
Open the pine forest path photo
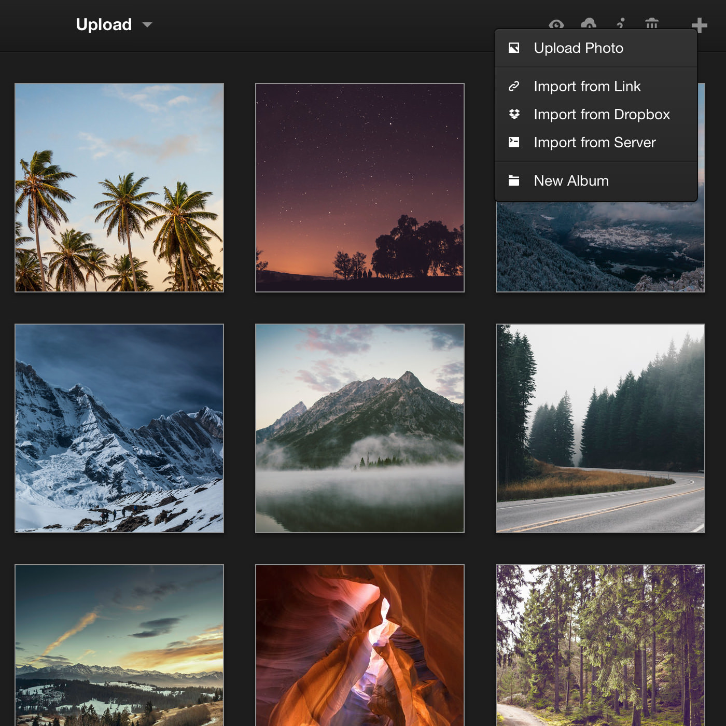601,645
